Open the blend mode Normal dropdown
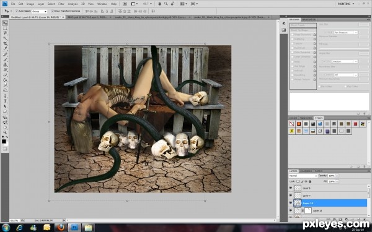Screen dimensions: 372x232 303,176
